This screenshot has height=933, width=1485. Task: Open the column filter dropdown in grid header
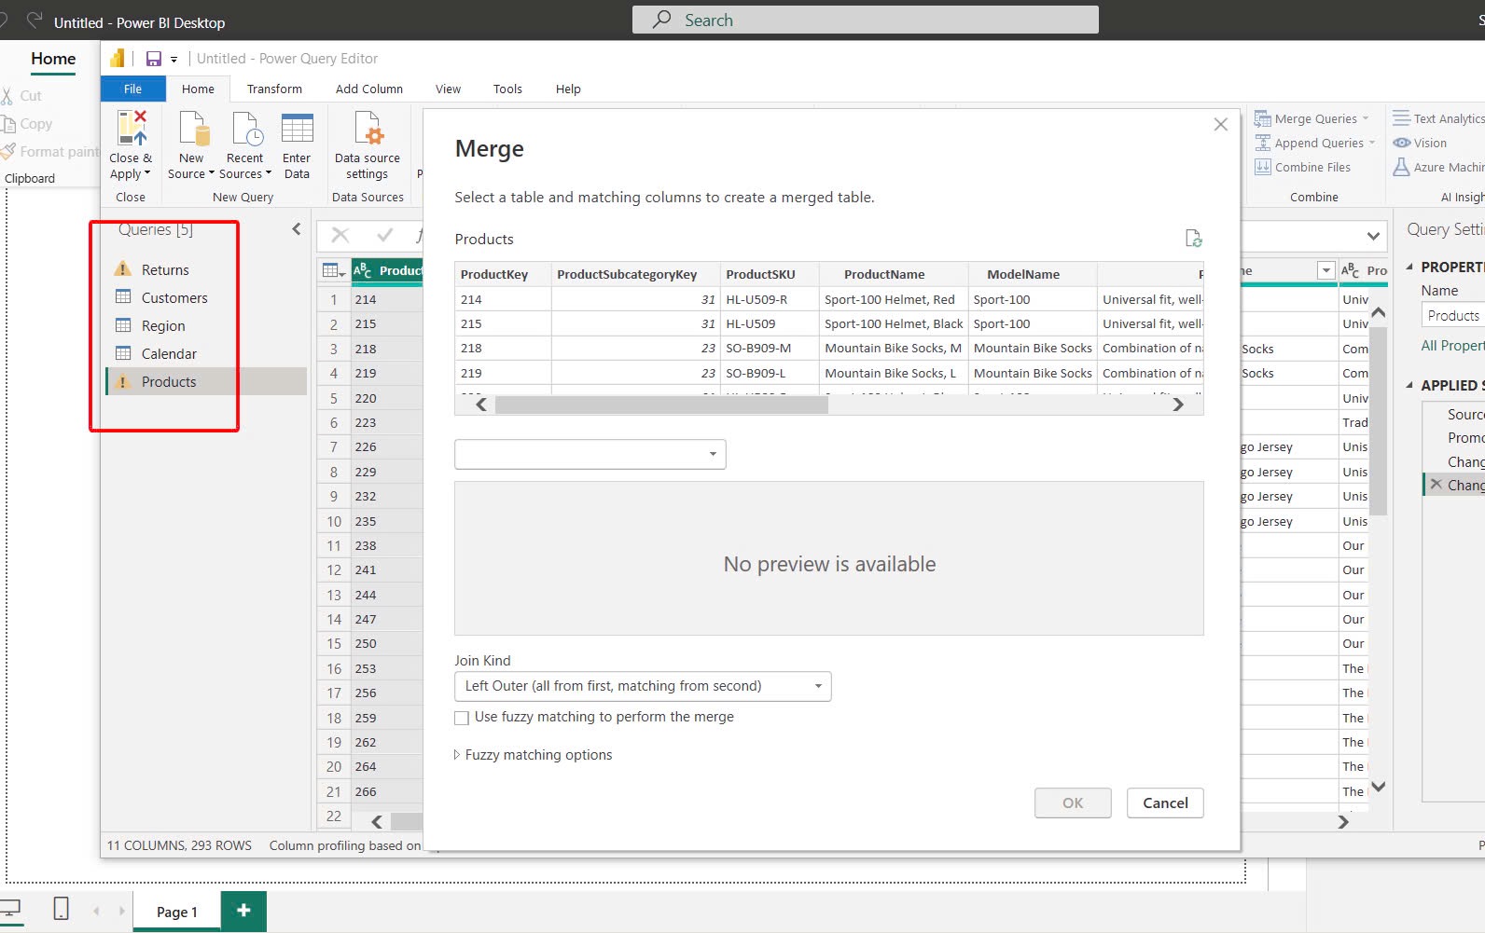point(1325,270)
